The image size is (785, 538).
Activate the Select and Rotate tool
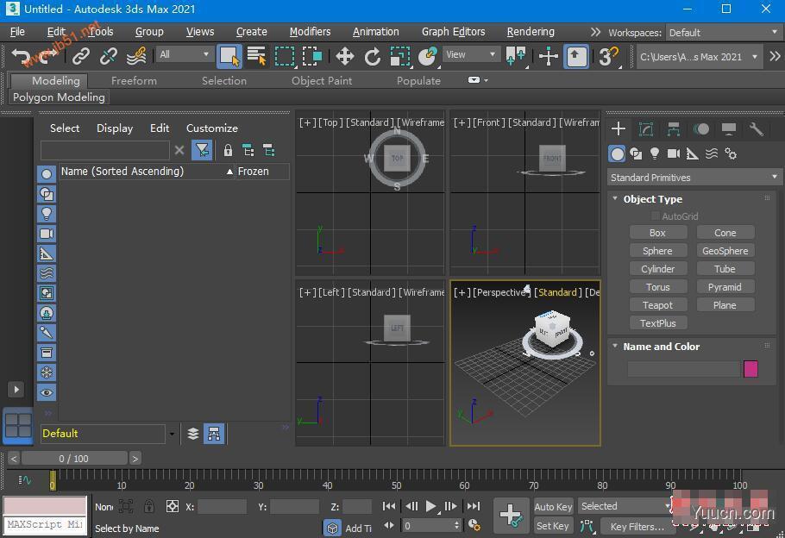(x=373, y=54)
